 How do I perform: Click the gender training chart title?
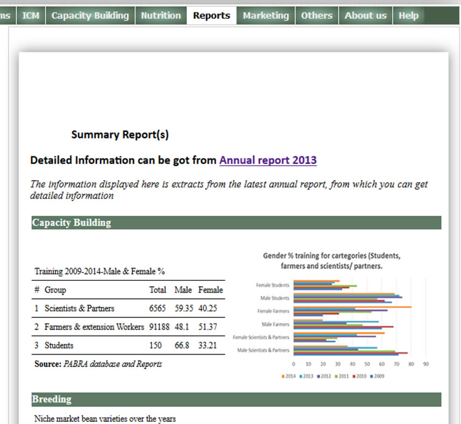coord(331,260)
